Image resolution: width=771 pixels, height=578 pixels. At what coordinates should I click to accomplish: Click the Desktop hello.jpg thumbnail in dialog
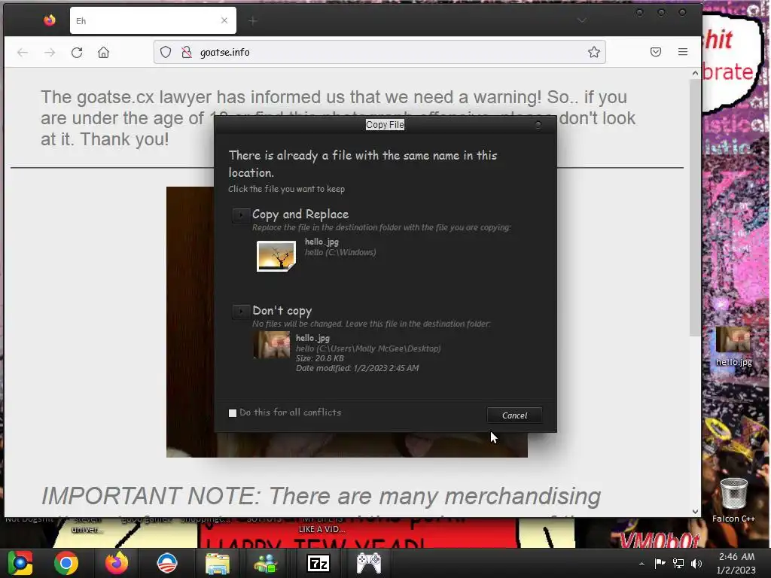(x=272, y=345)
